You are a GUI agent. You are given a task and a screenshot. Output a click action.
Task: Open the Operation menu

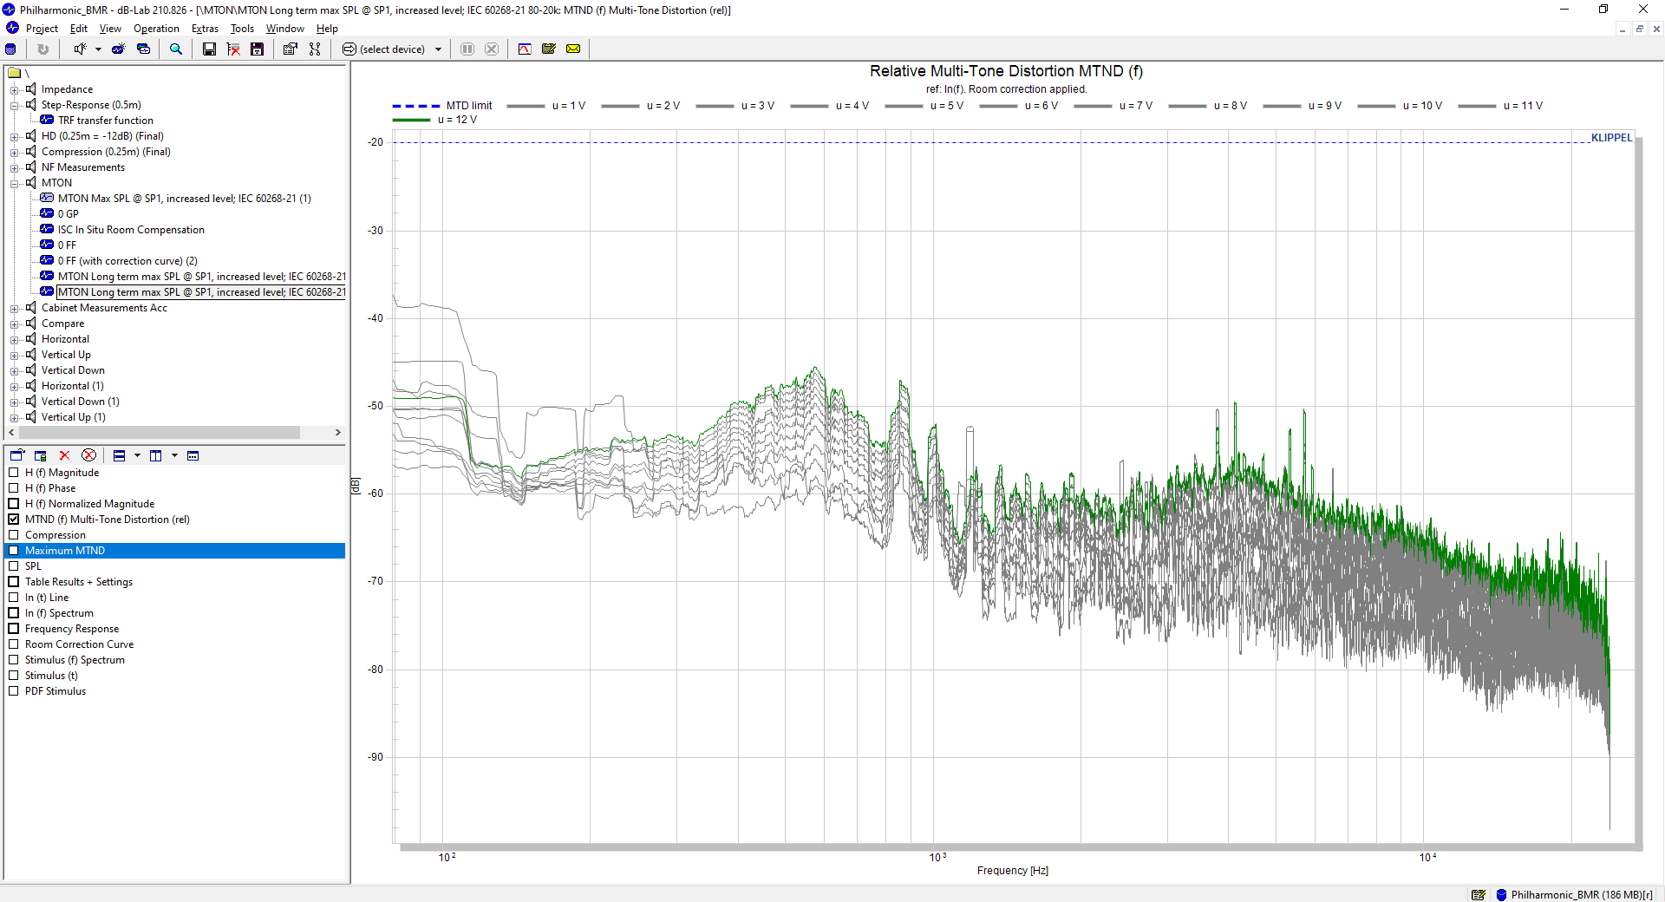(156, 29)
